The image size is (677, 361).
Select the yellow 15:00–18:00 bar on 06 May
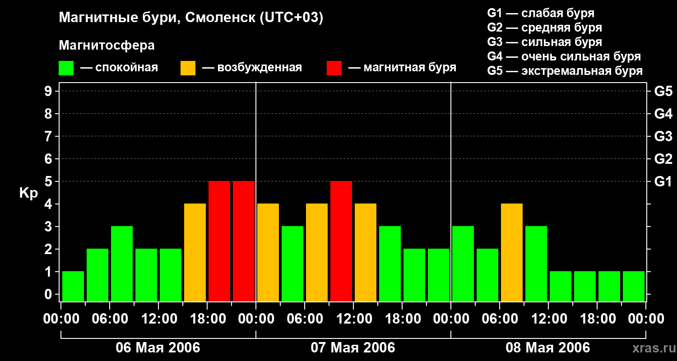coord(195,252)
